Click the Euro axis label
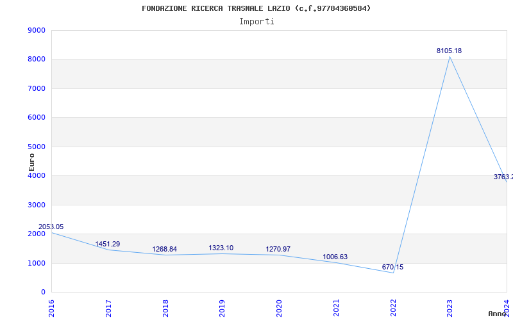The image size is (513, 320). coord(31,162)
